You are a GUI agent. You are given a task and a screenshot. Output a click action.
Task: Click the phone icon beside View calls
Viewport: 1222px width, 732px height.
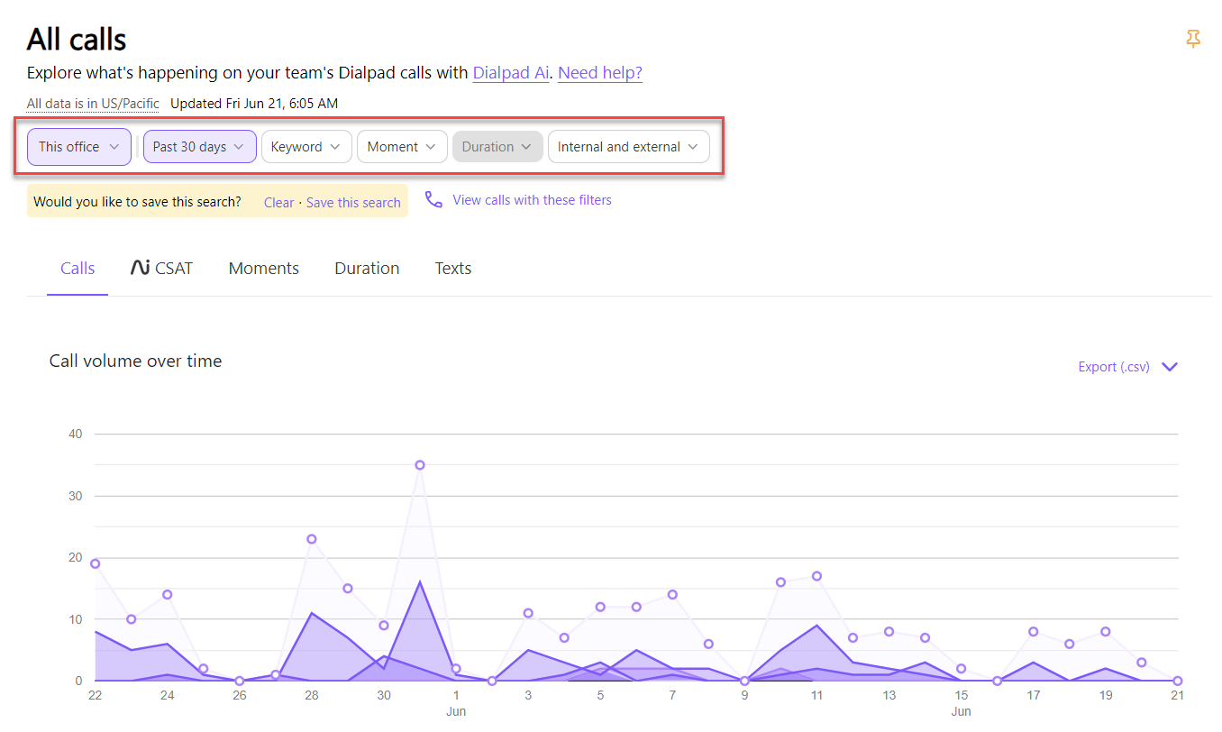[433, 200]
